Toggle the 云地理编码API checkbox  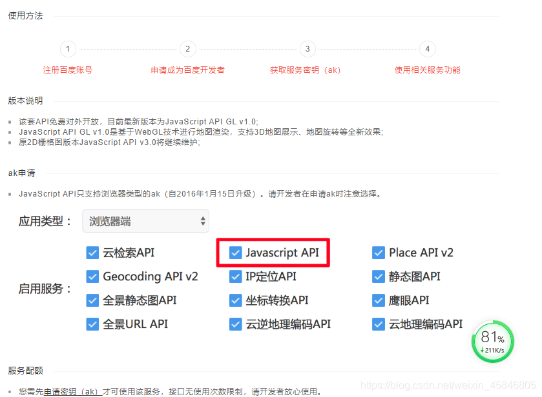(x=379, y=324)
